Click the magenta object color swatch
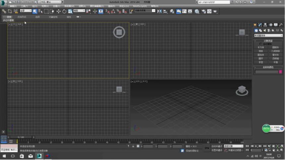The image size is (285, 160). tap(280, 72)
